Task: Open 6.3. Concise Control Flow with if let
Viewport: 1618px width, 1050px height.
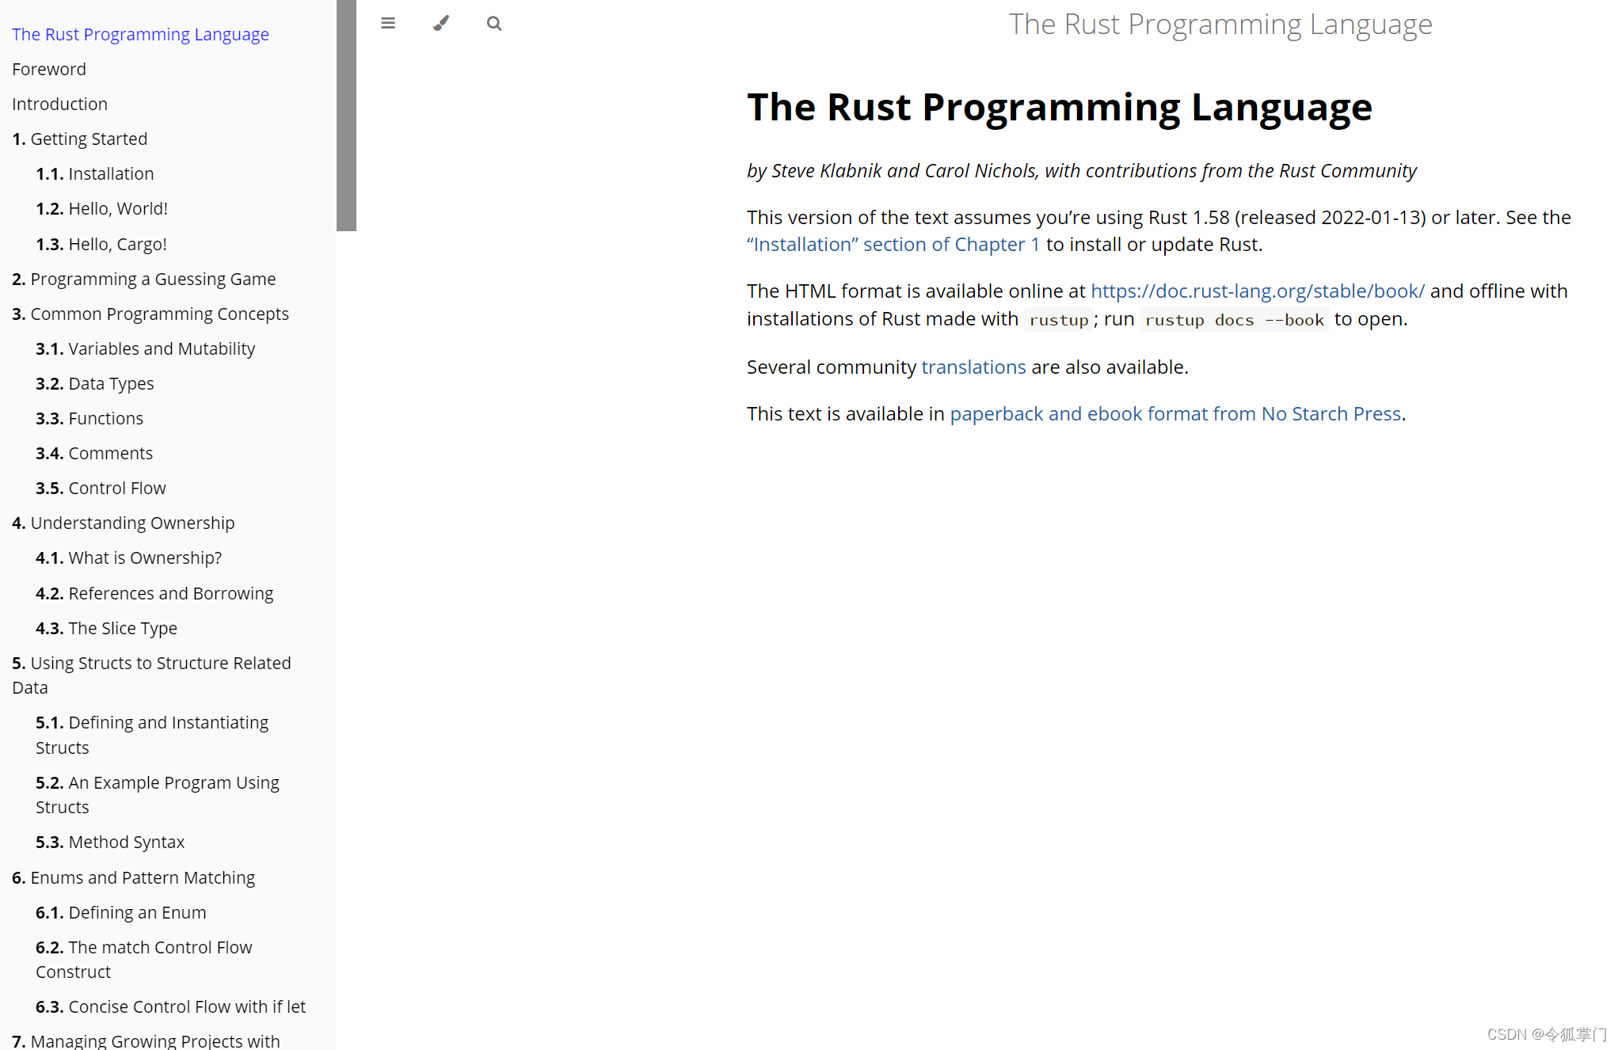Action: [170, 1006]
